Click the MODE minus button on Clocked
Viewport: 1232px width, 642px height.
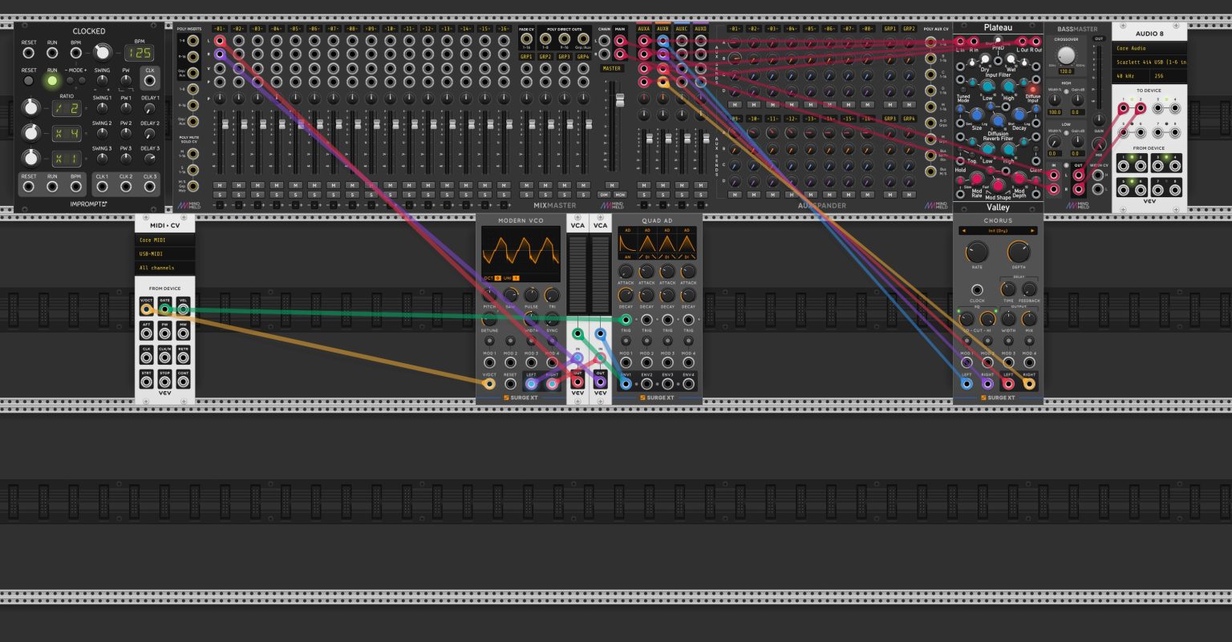click(71, 80)
